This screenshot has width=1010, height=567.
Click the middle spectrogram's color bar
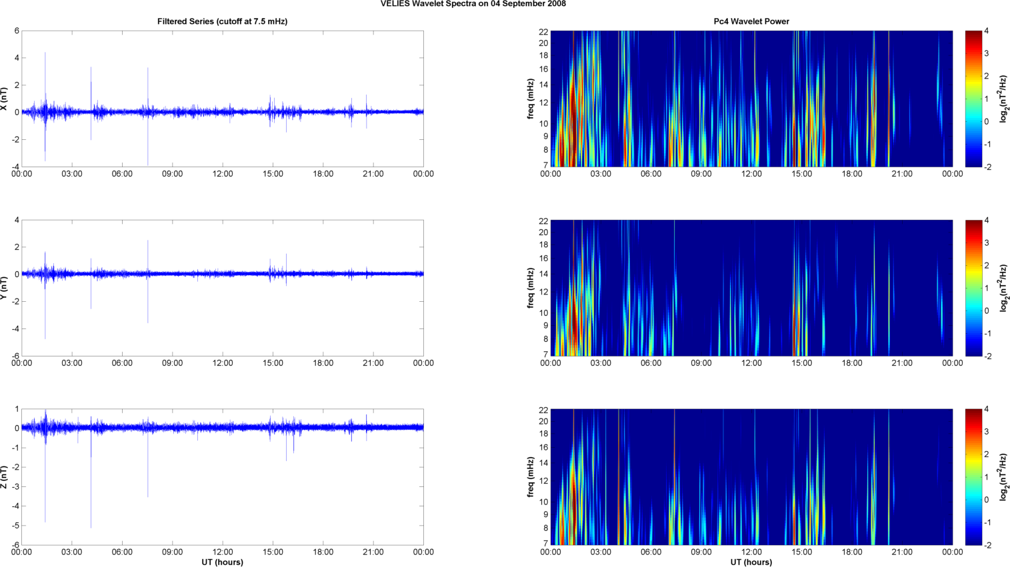click(x=973, y=288)
